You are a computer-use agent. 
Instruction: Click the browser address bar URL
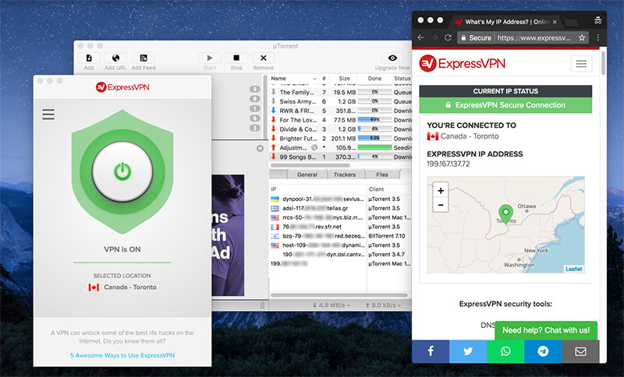tap(534, 38)
